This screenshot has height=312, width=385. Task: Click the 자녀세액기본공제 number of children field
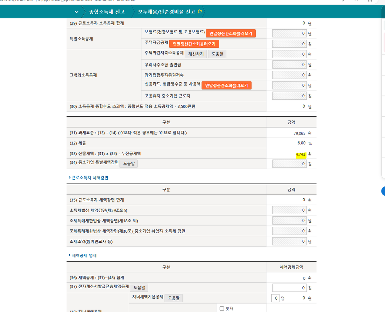[275, 298]
